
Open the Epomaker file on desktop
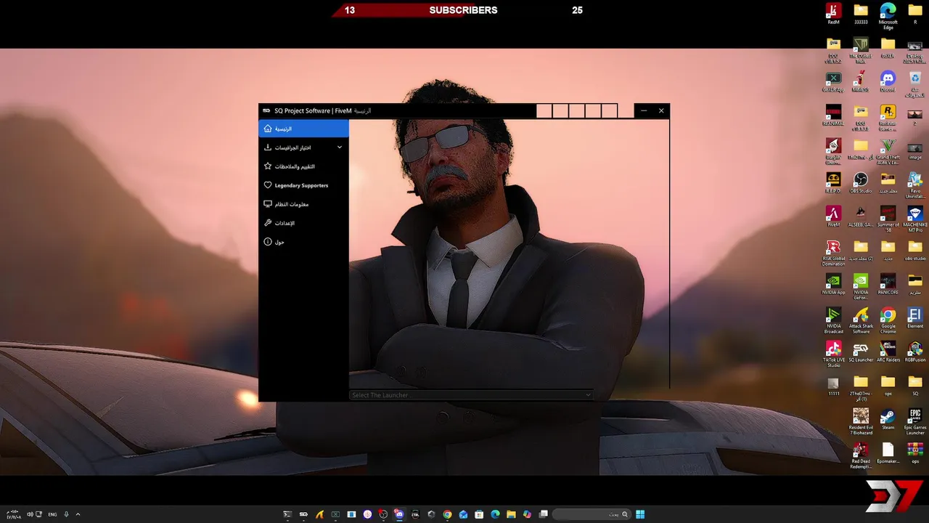point(888,453)
